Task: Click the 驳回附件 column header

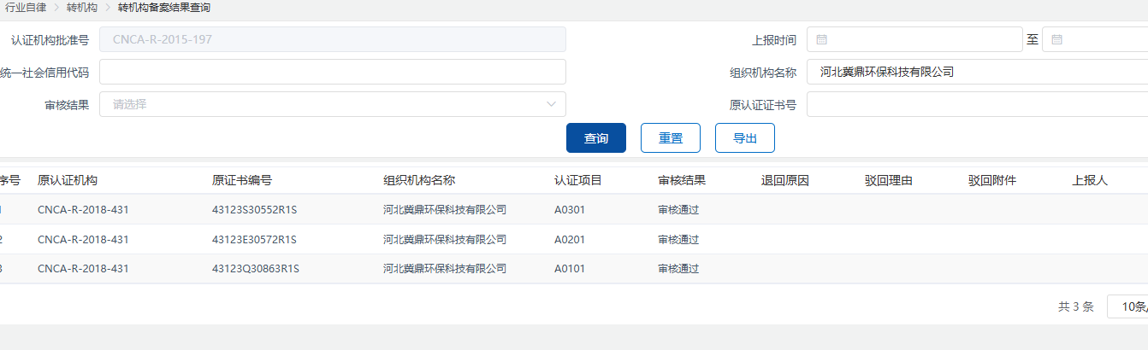Action: pyautogui.click(x=992, y=181)
